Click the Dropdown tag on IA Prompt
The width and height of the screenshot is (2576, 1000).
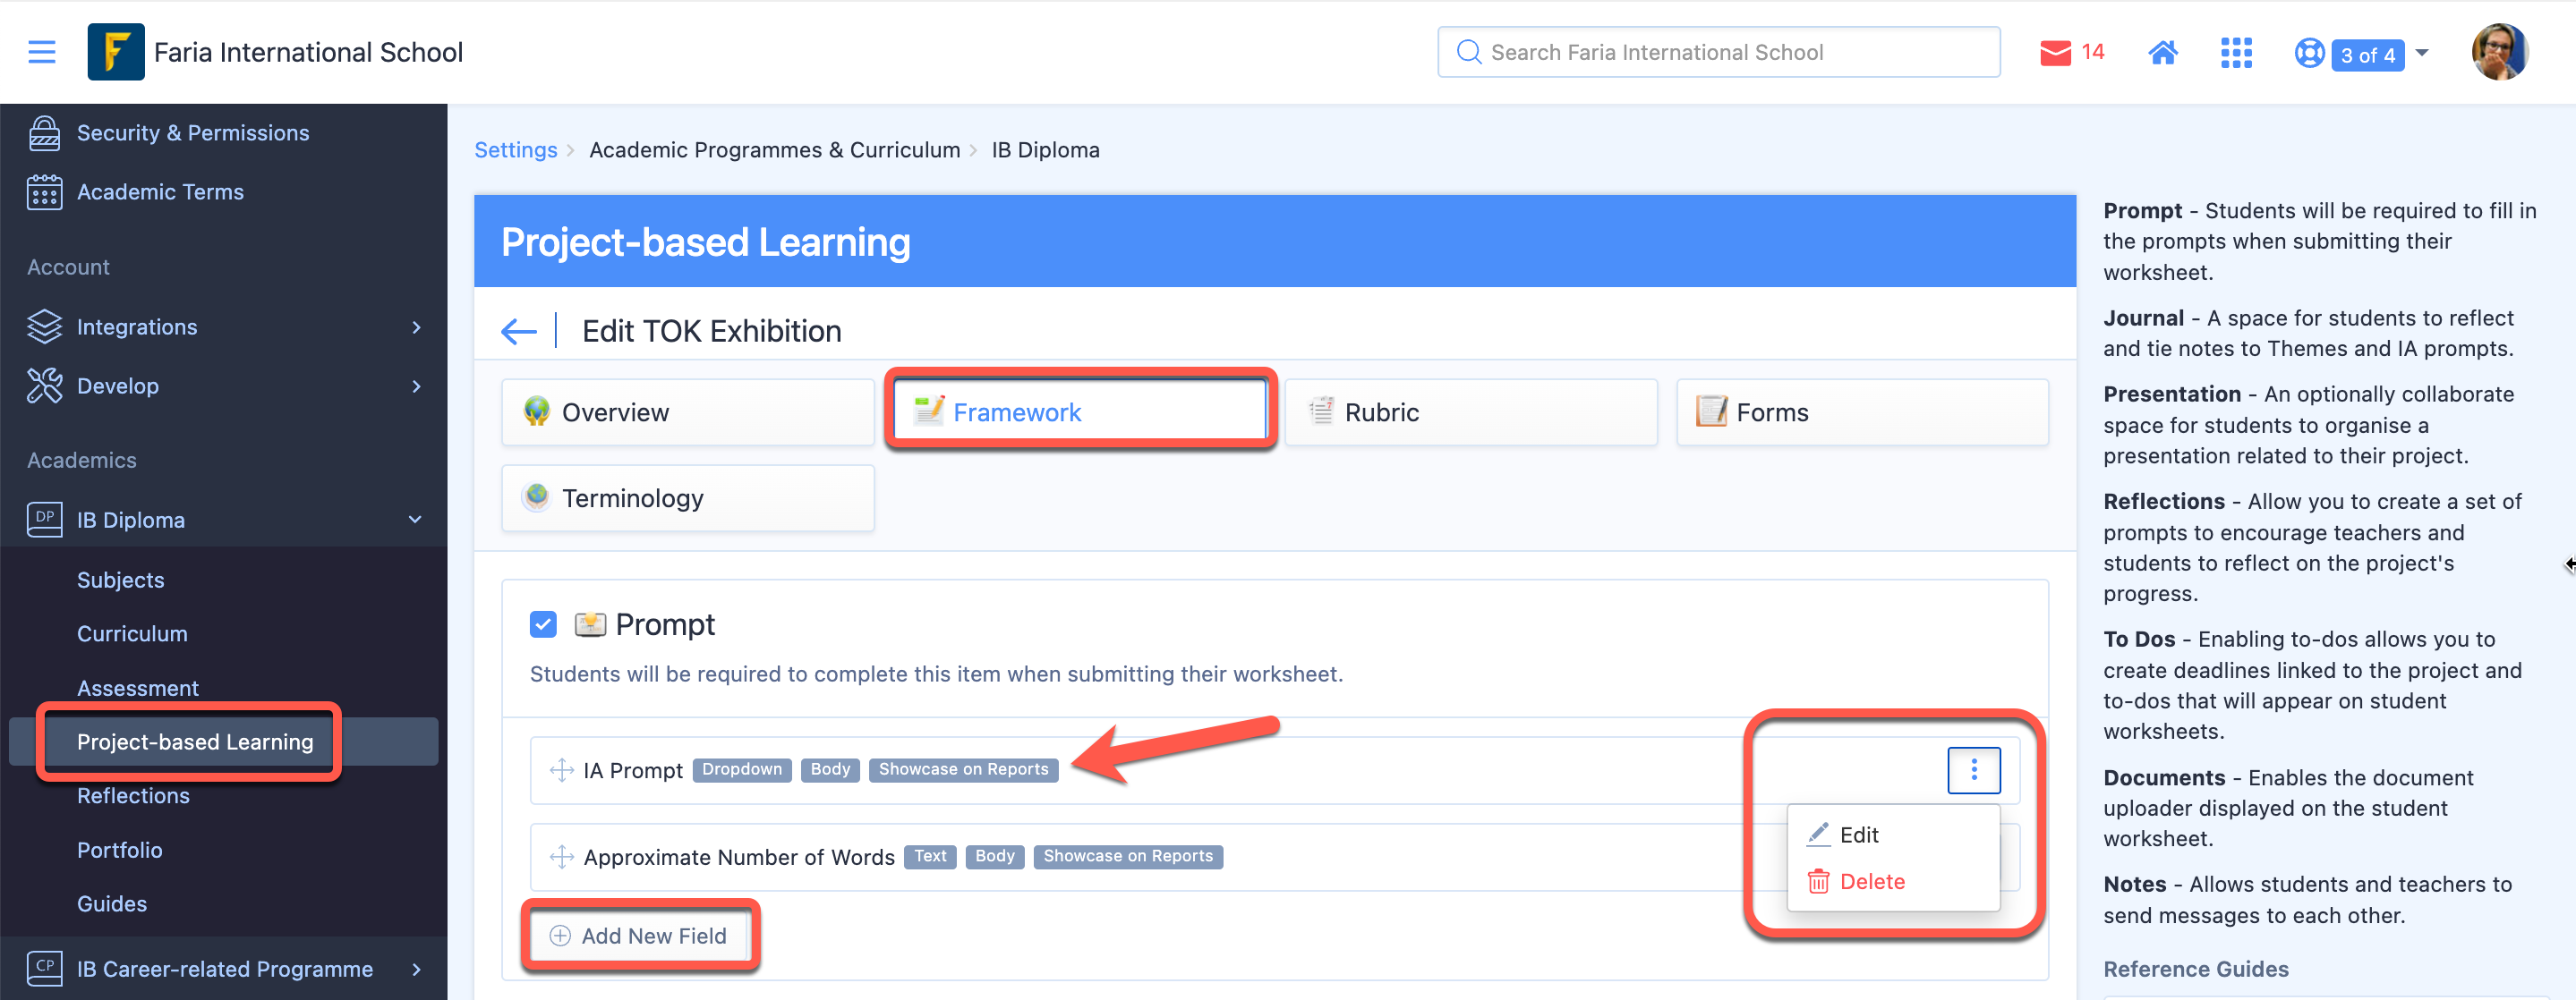(742, 769)
